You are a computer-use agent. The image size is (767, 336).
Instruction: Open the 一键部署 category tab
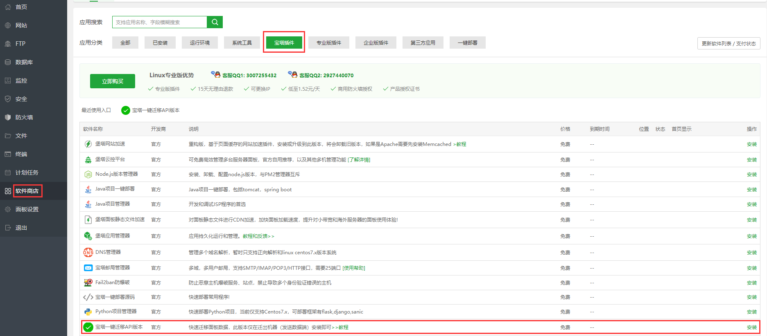coord(467,43)
